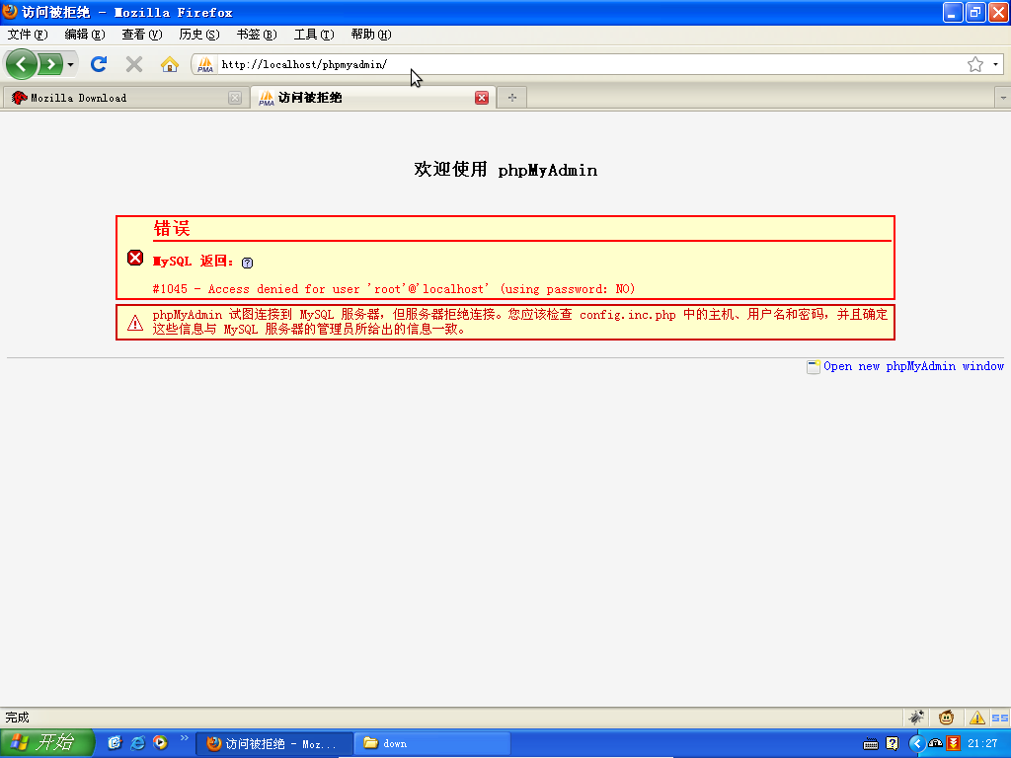The width and height of the screenshot is (1011, 758).
Task: Click the MySQL documentation help icon
Action: (247, 263)
